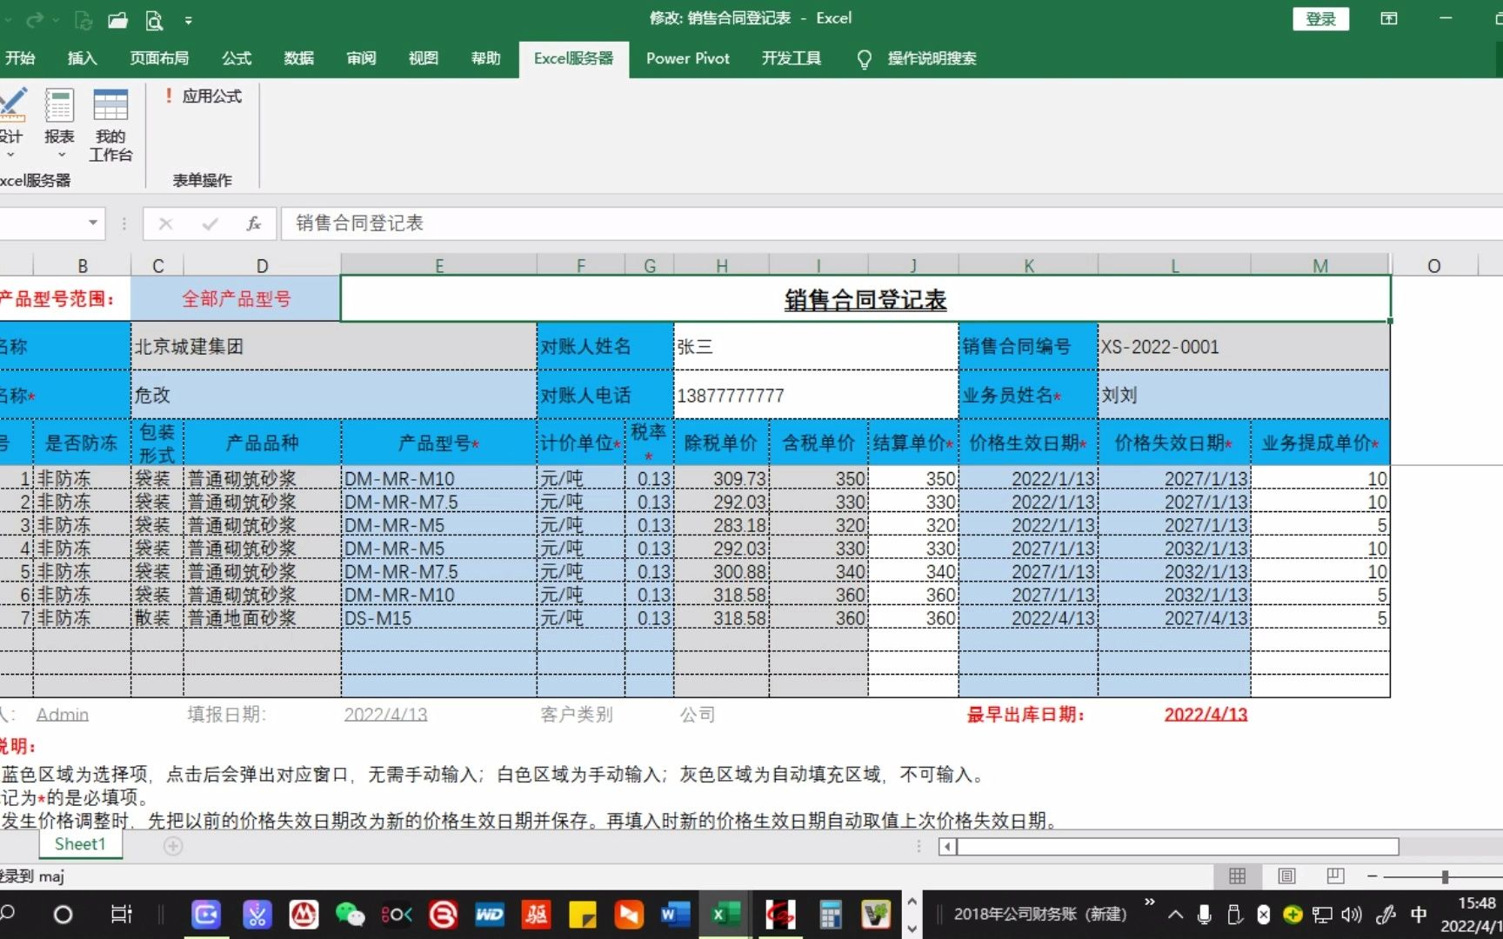Switch to 页面布局 view toggle
The height and width of the screenshot is (939, 1503).
coord(1286,876)
